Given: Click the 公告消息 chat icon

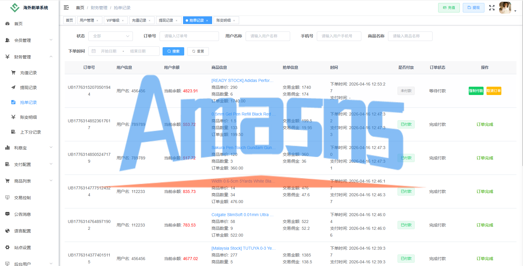Looking at the screenshot, I should pos(8,214).
